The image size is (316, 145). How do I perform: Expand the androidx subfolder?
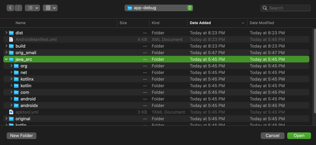tap(11, 105)
